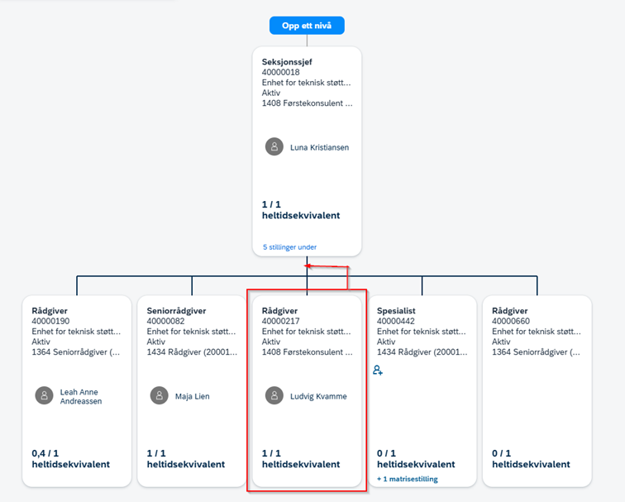
Task: Click position number 40000217
Action: (x=280, y=321)
